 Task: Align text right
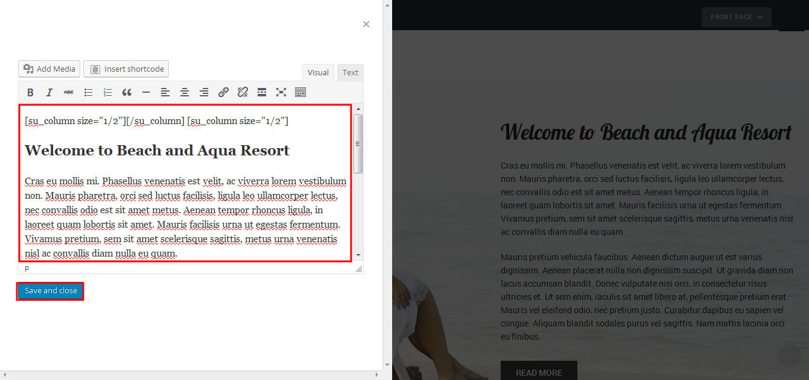point(204,92)
